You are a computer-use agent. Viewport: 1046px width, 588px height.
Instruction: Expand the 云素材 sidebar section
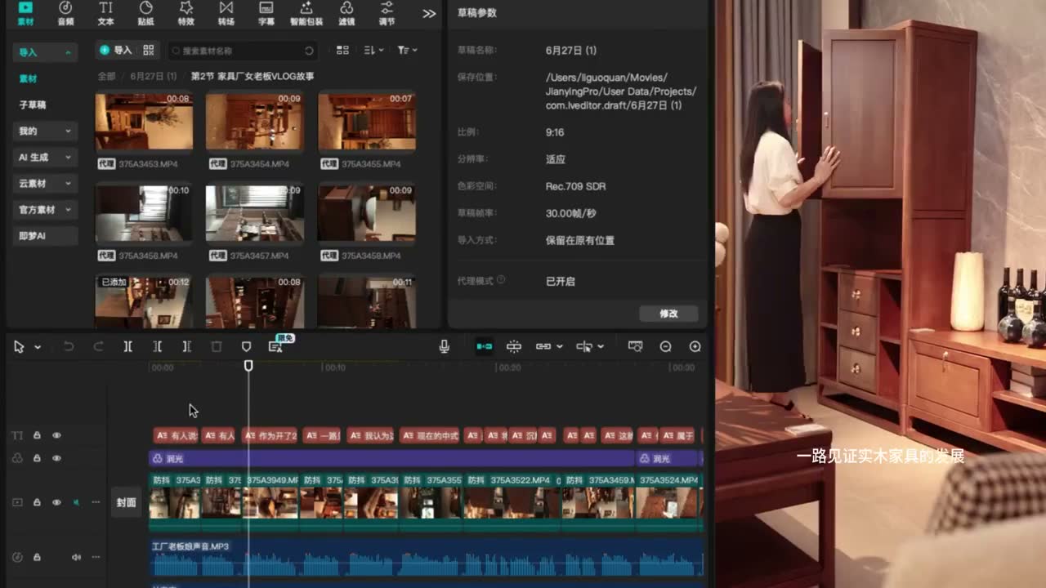[x=45, y=183]
